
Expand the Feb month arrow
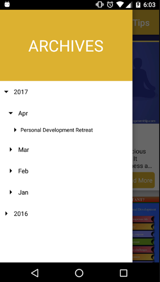pos(11,171)
